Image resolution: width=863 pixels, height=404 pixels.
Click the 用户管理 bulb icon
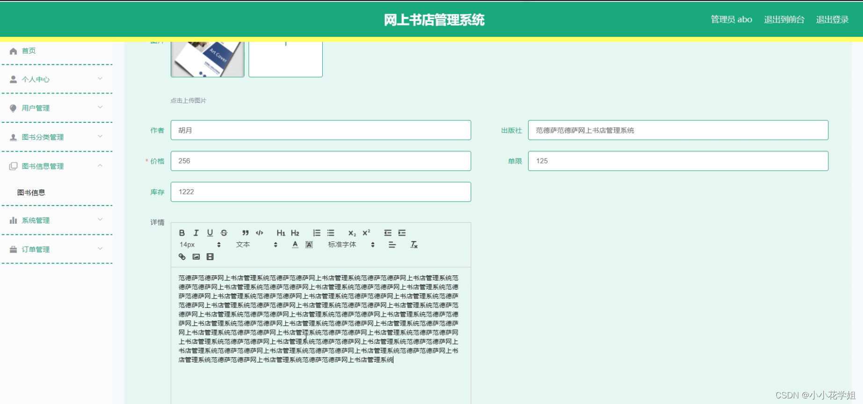(13, 108)
